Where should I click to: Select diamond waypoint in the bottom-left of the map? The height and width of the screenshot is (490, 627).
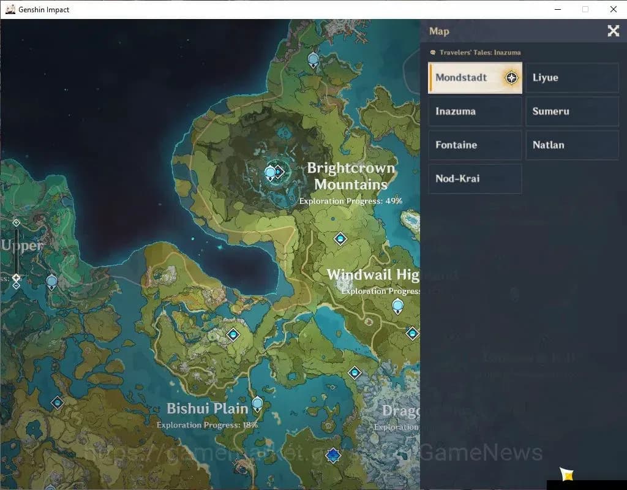57,402
